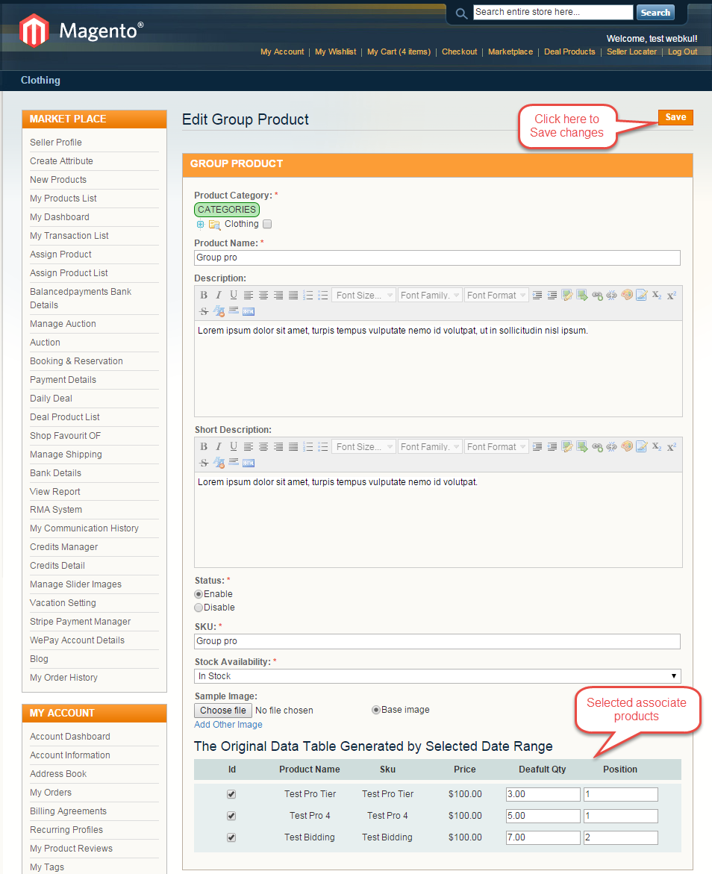
Task: Pick text color in Description editor toolbar
Action: (627, 296)
